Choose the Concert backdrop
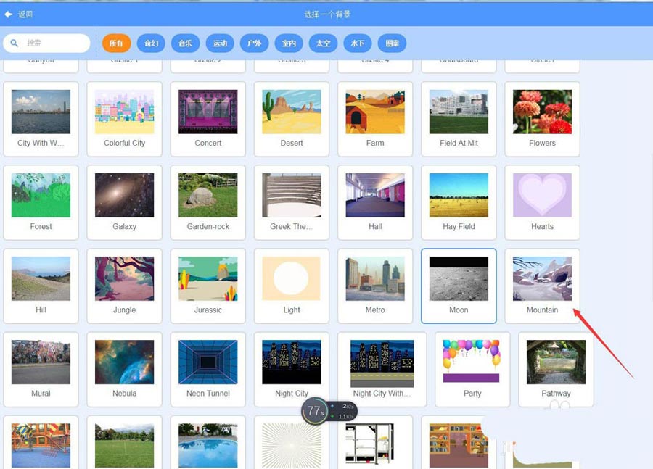The height and width of the screenshot is (469, 653). (x=208, y=119)
